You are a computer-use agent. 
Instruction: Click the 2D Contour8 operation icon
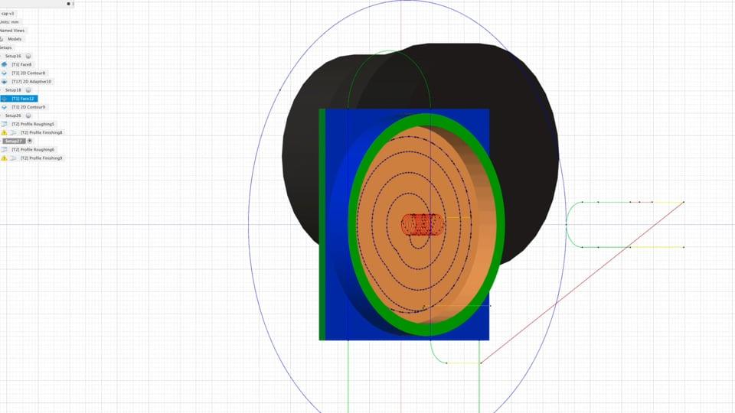5,73
